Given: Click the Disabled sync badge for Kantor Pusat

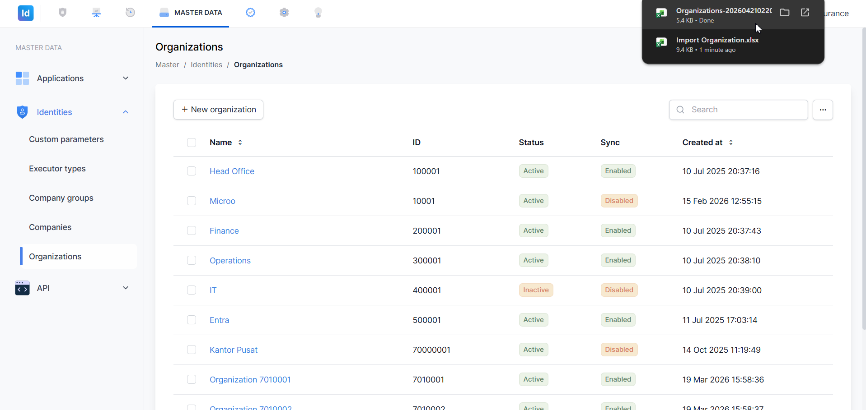Looking at the screenshot, I should coord(619,350).
